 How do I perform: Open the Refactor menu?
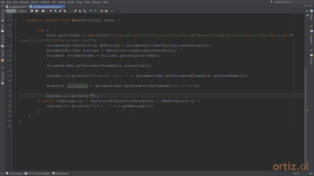[x=45, y=2]
